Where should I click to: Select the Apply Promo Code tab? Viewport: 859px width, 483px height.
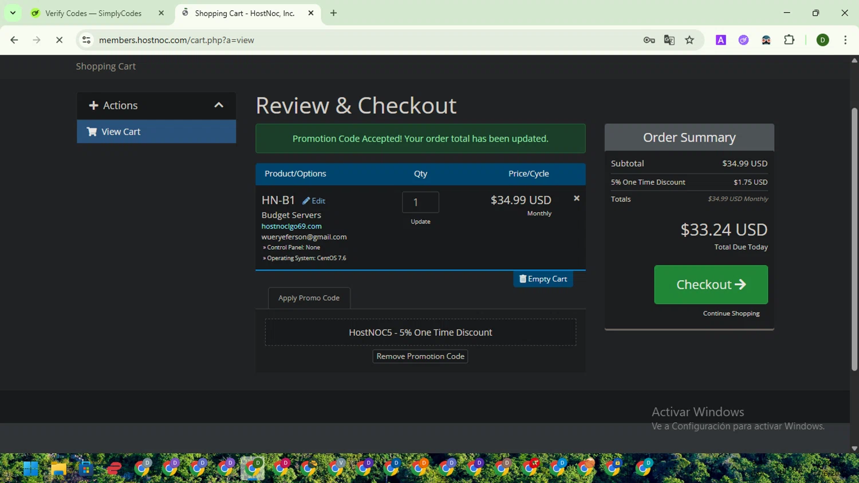click(x=309, y=298)
